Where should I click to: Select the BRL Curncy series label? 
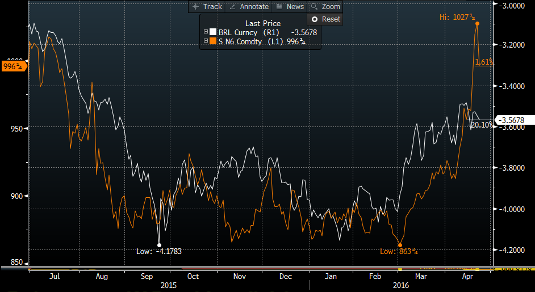point(237,33)
